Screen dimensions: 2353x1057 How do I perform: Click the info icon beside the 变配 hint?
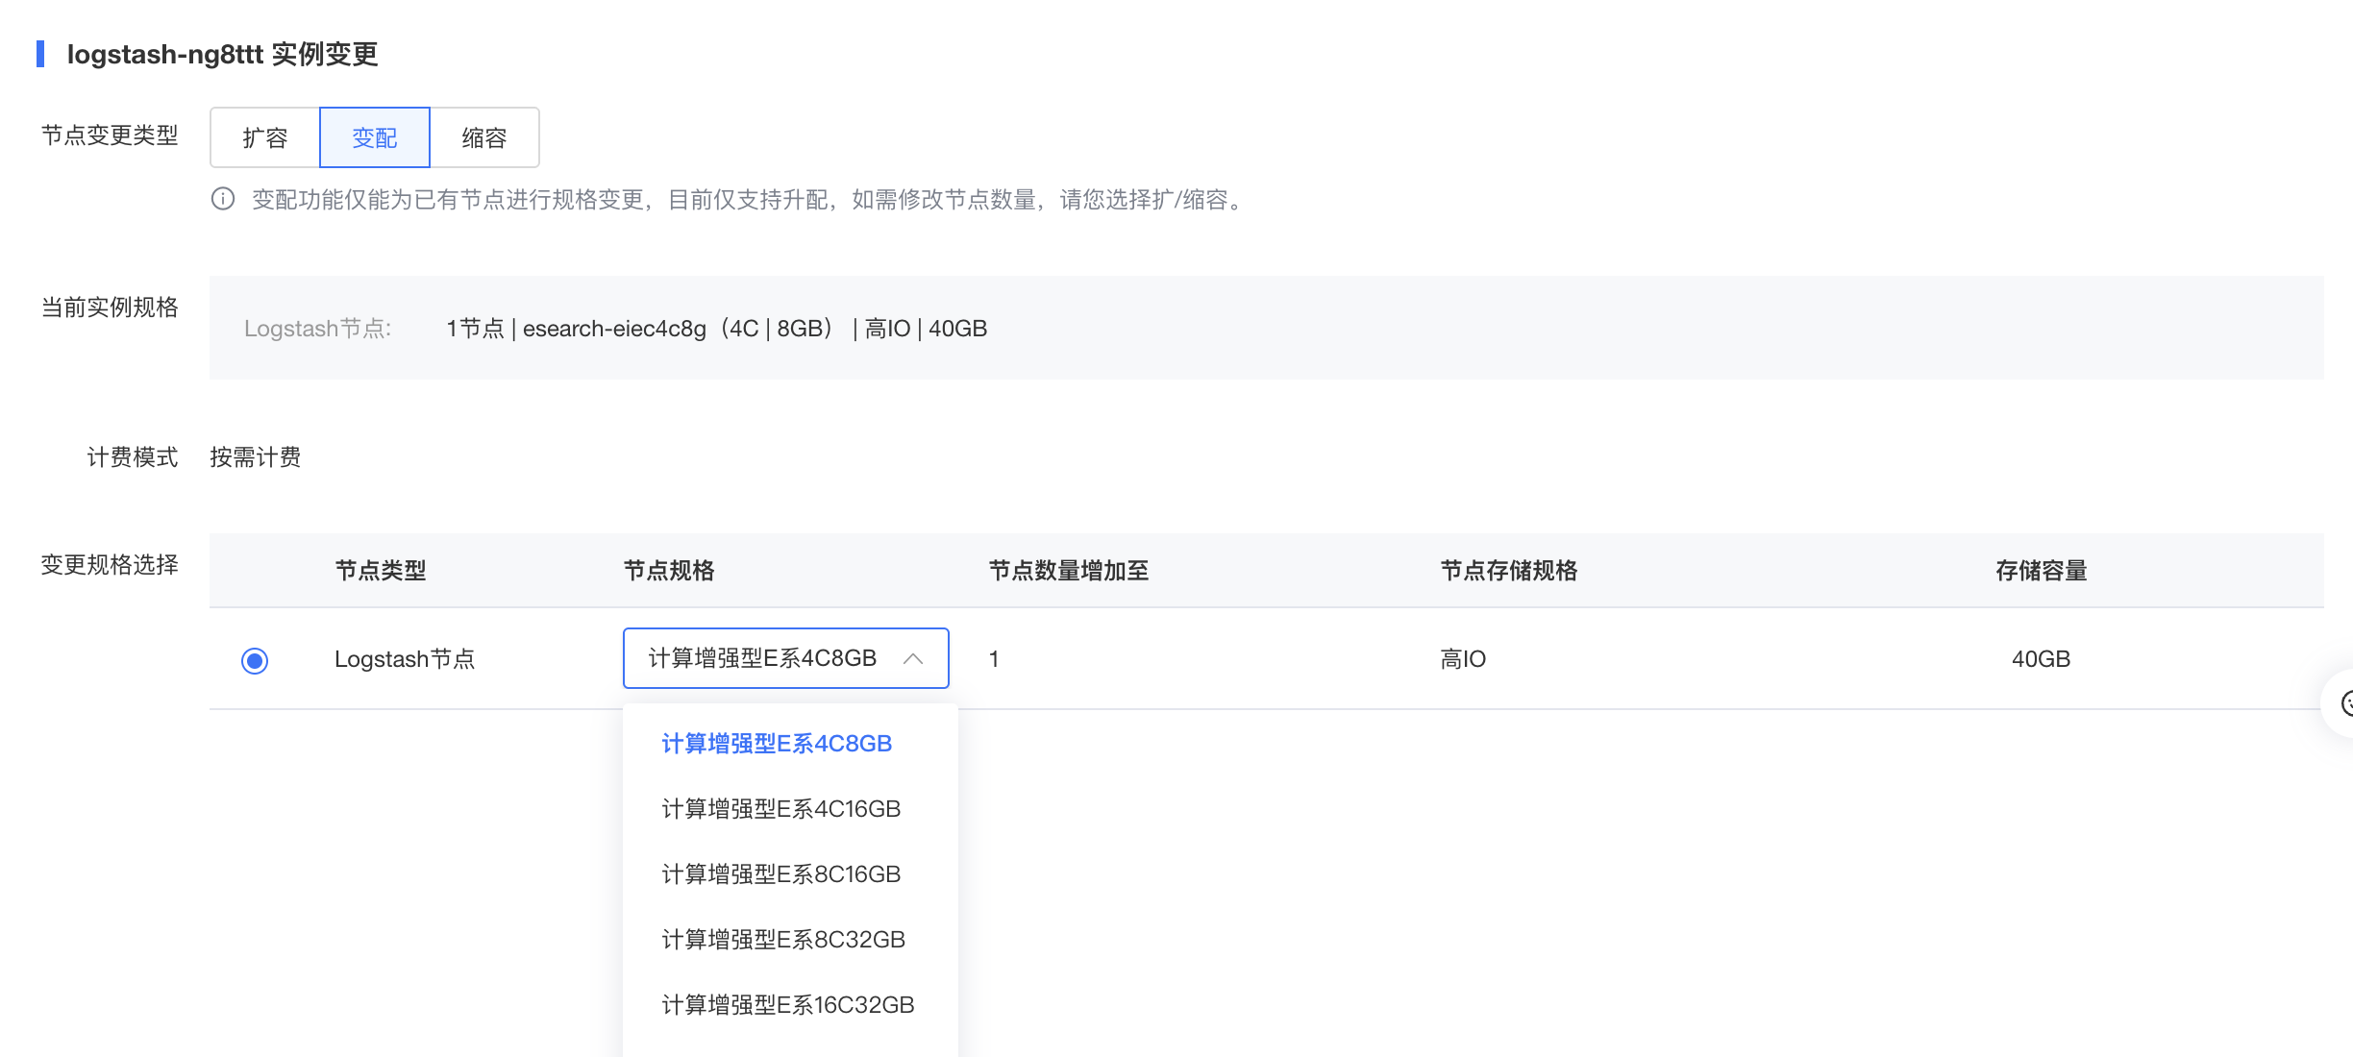[x=223, y=199]
